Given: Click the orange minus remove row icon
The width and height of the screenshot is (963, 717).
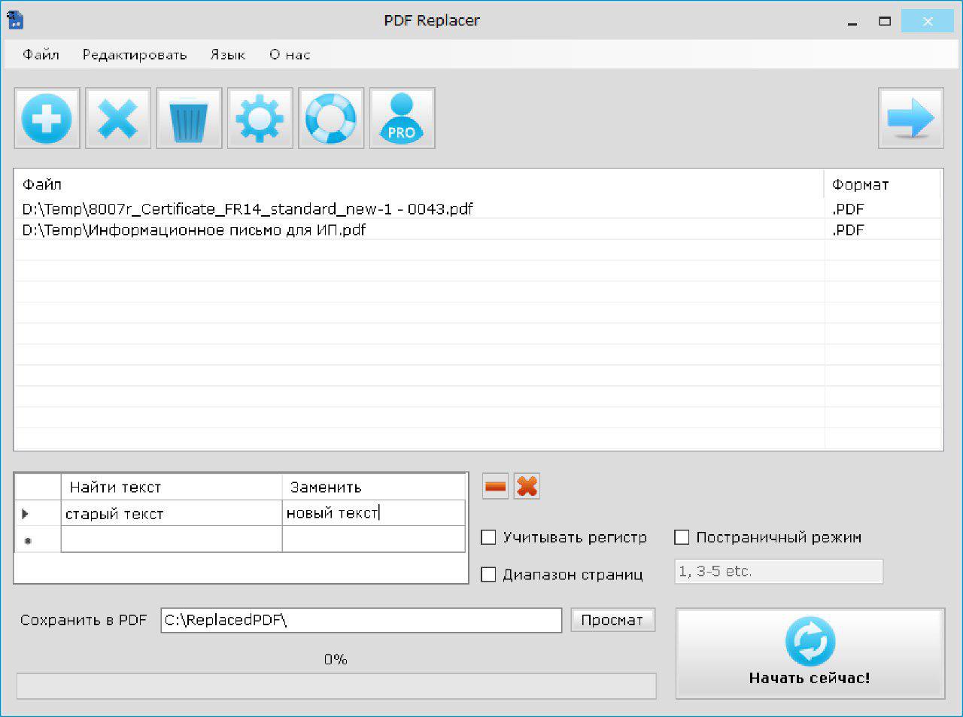Looking at the screenshot, I should [x=496, y=487].
